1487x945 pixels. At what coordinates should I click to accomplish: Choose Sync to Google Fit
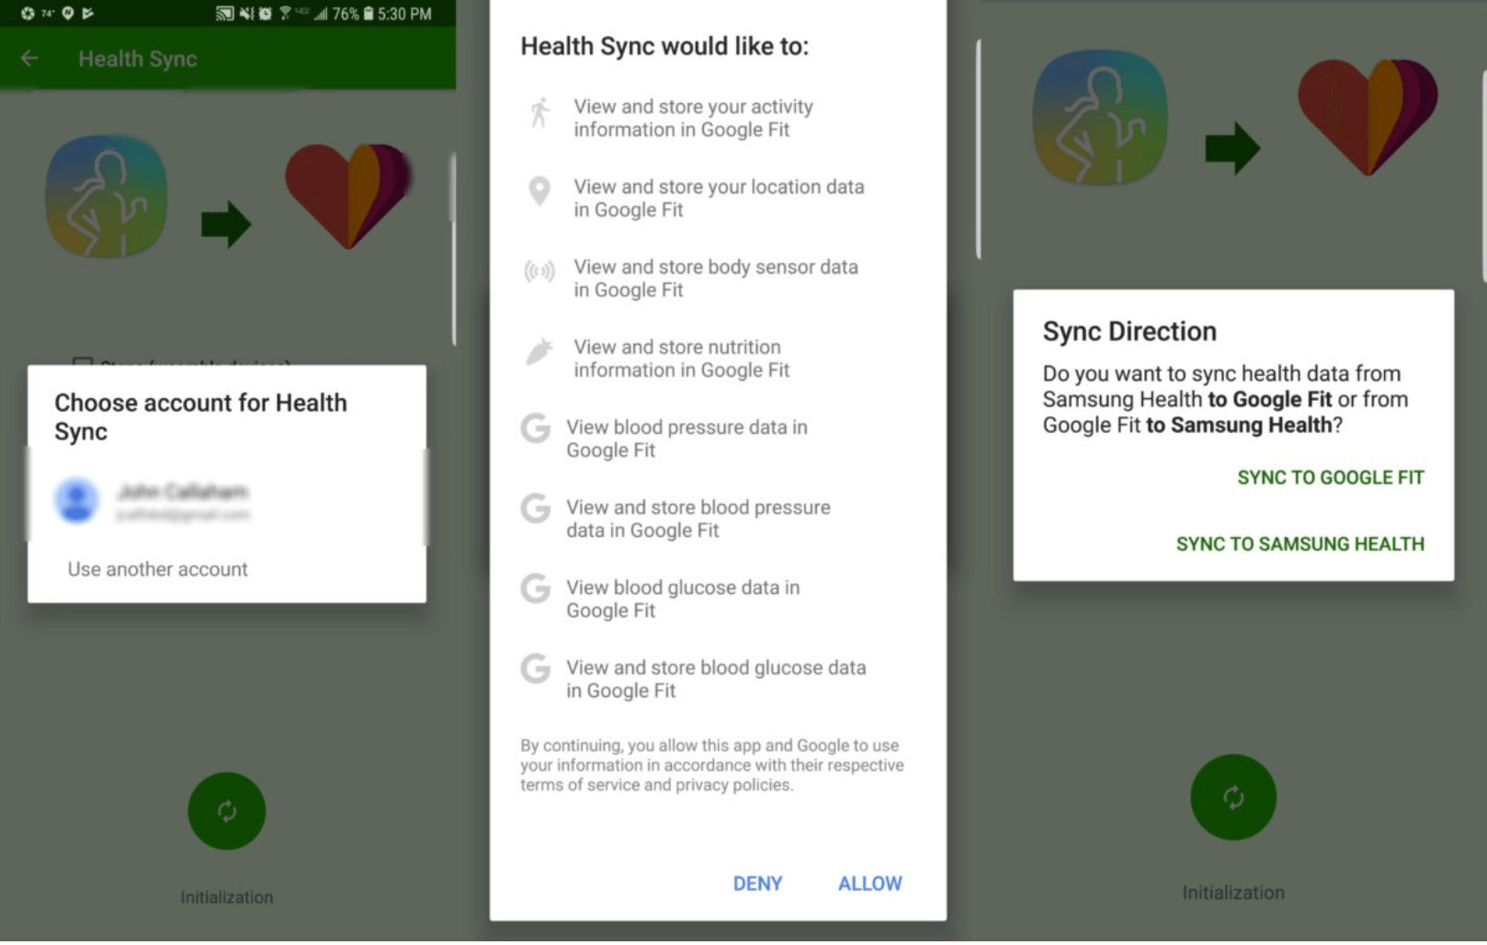[1330, 478]
